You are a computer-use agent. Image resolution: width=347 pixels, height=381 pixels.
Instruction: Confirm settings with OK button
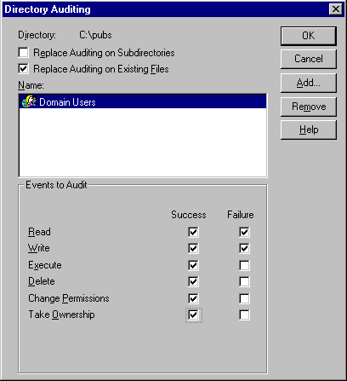309,36
